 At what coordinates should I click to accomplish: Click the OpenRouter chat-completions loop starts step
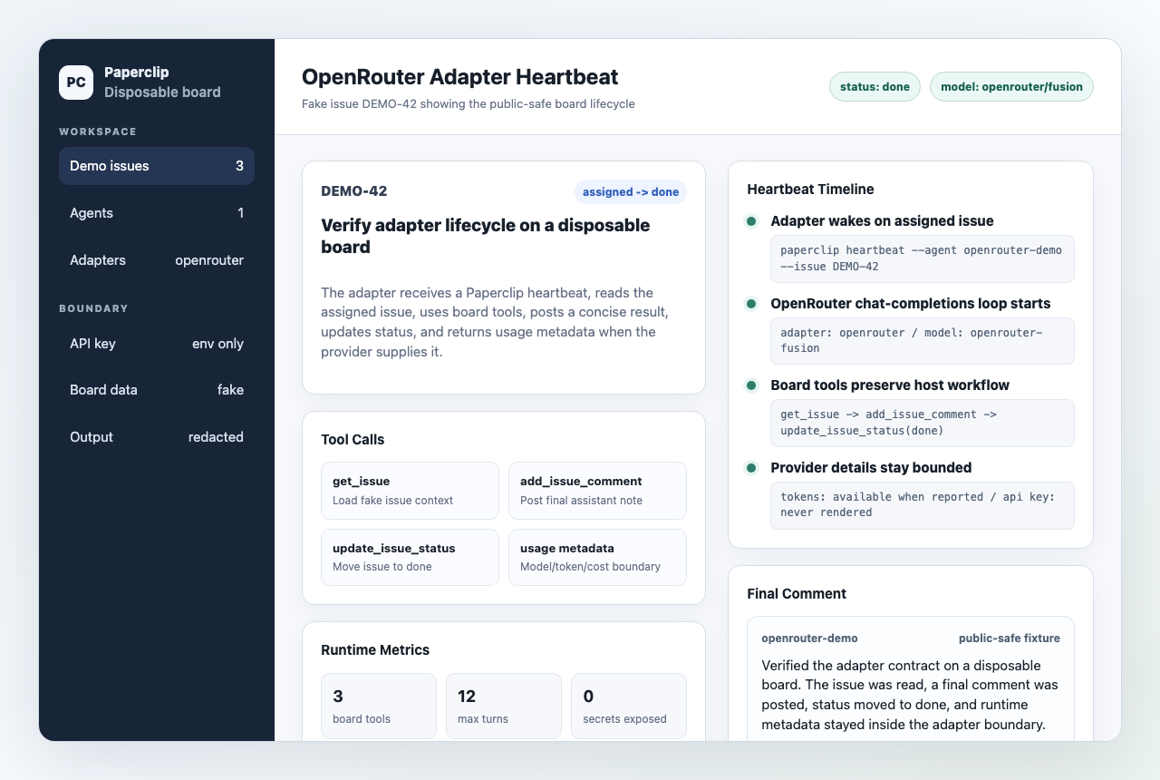[x=911, y=303]
